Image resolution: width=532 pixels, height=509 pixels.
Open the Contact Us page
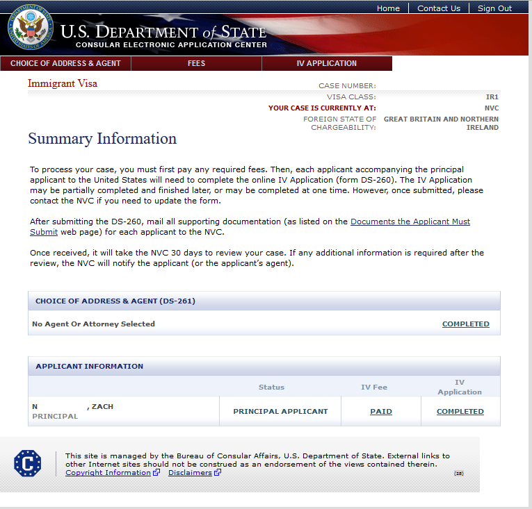(439, 8)
